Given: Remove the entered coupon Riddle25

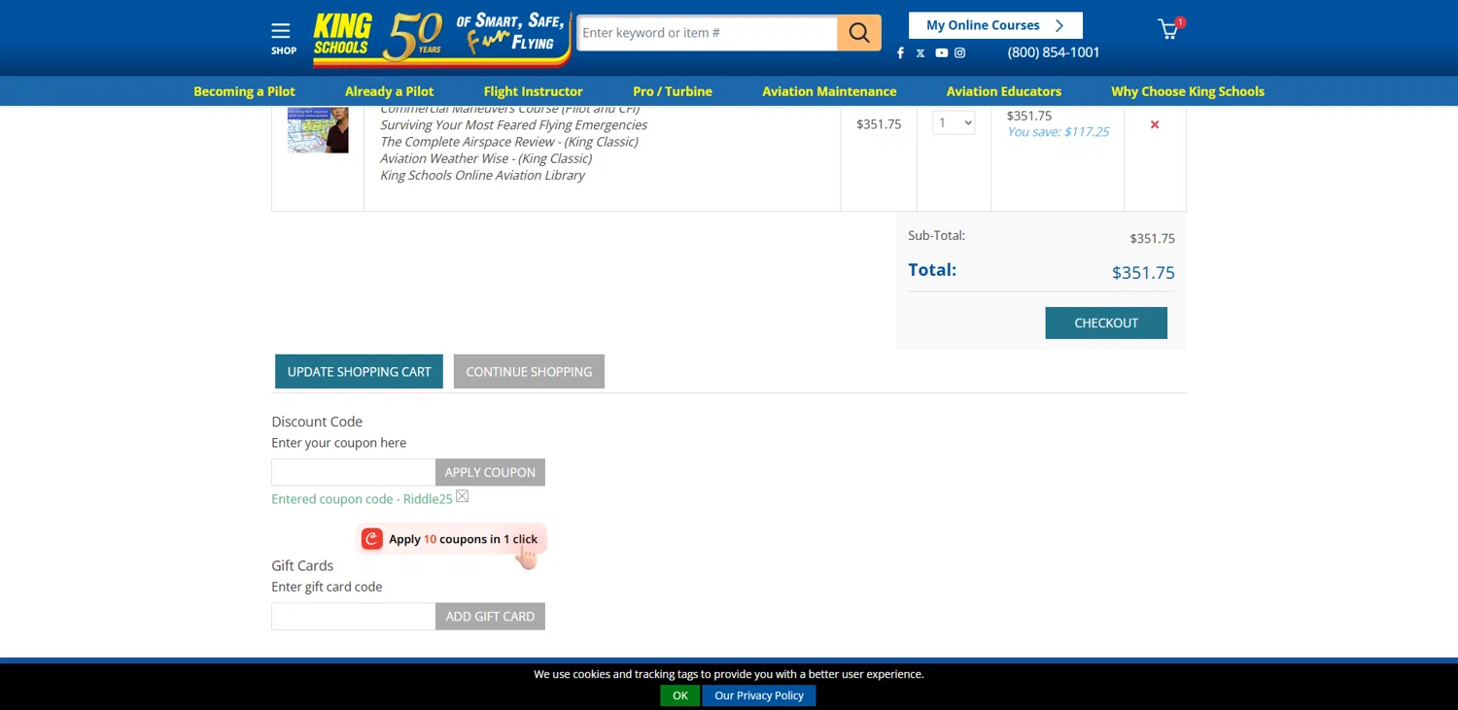Looking at the screenshot, I should pyautogui.click(x=463, y=496).
